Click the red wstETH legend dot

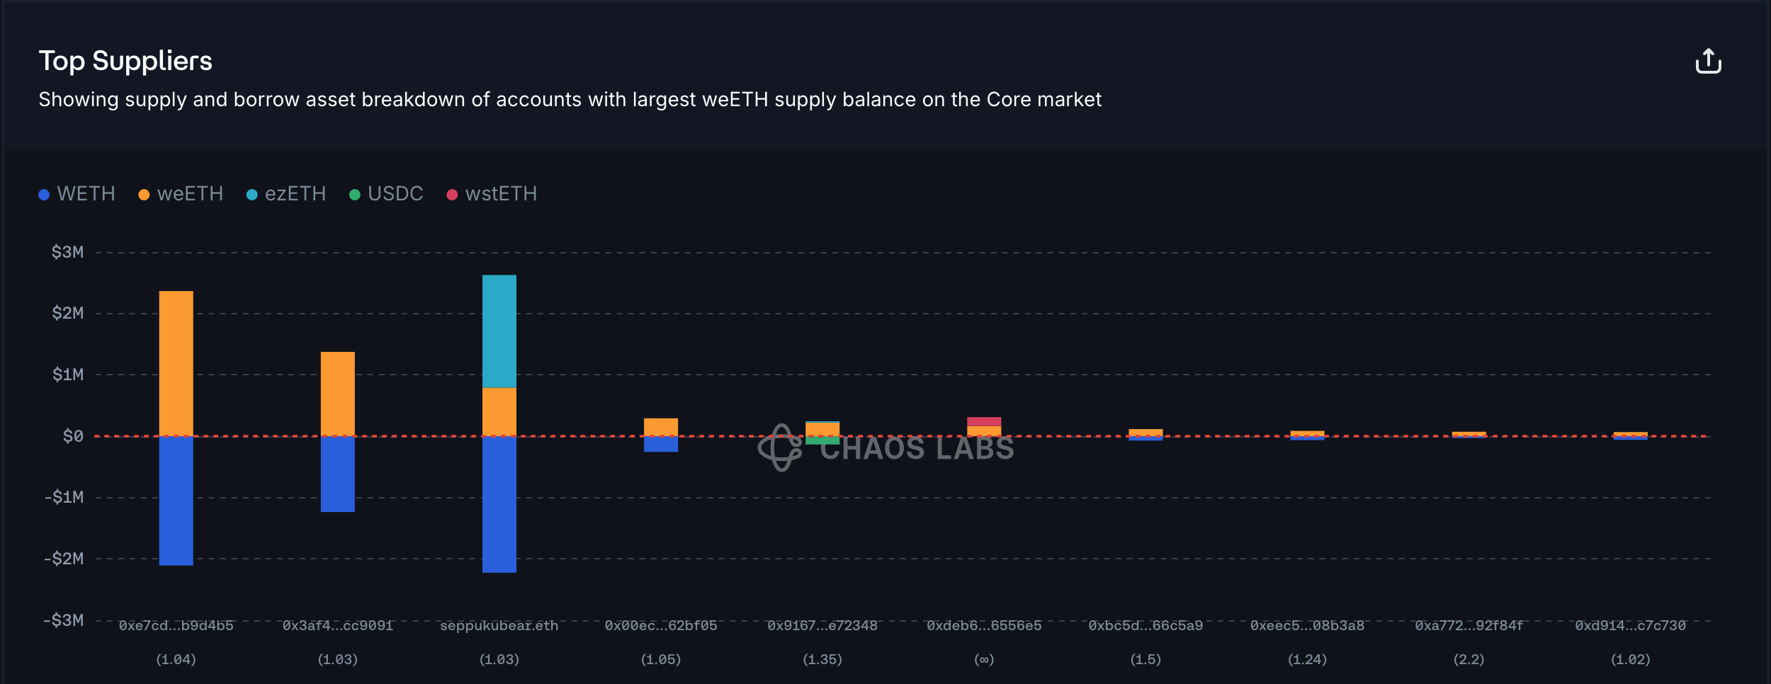click(x=452, y=195)
